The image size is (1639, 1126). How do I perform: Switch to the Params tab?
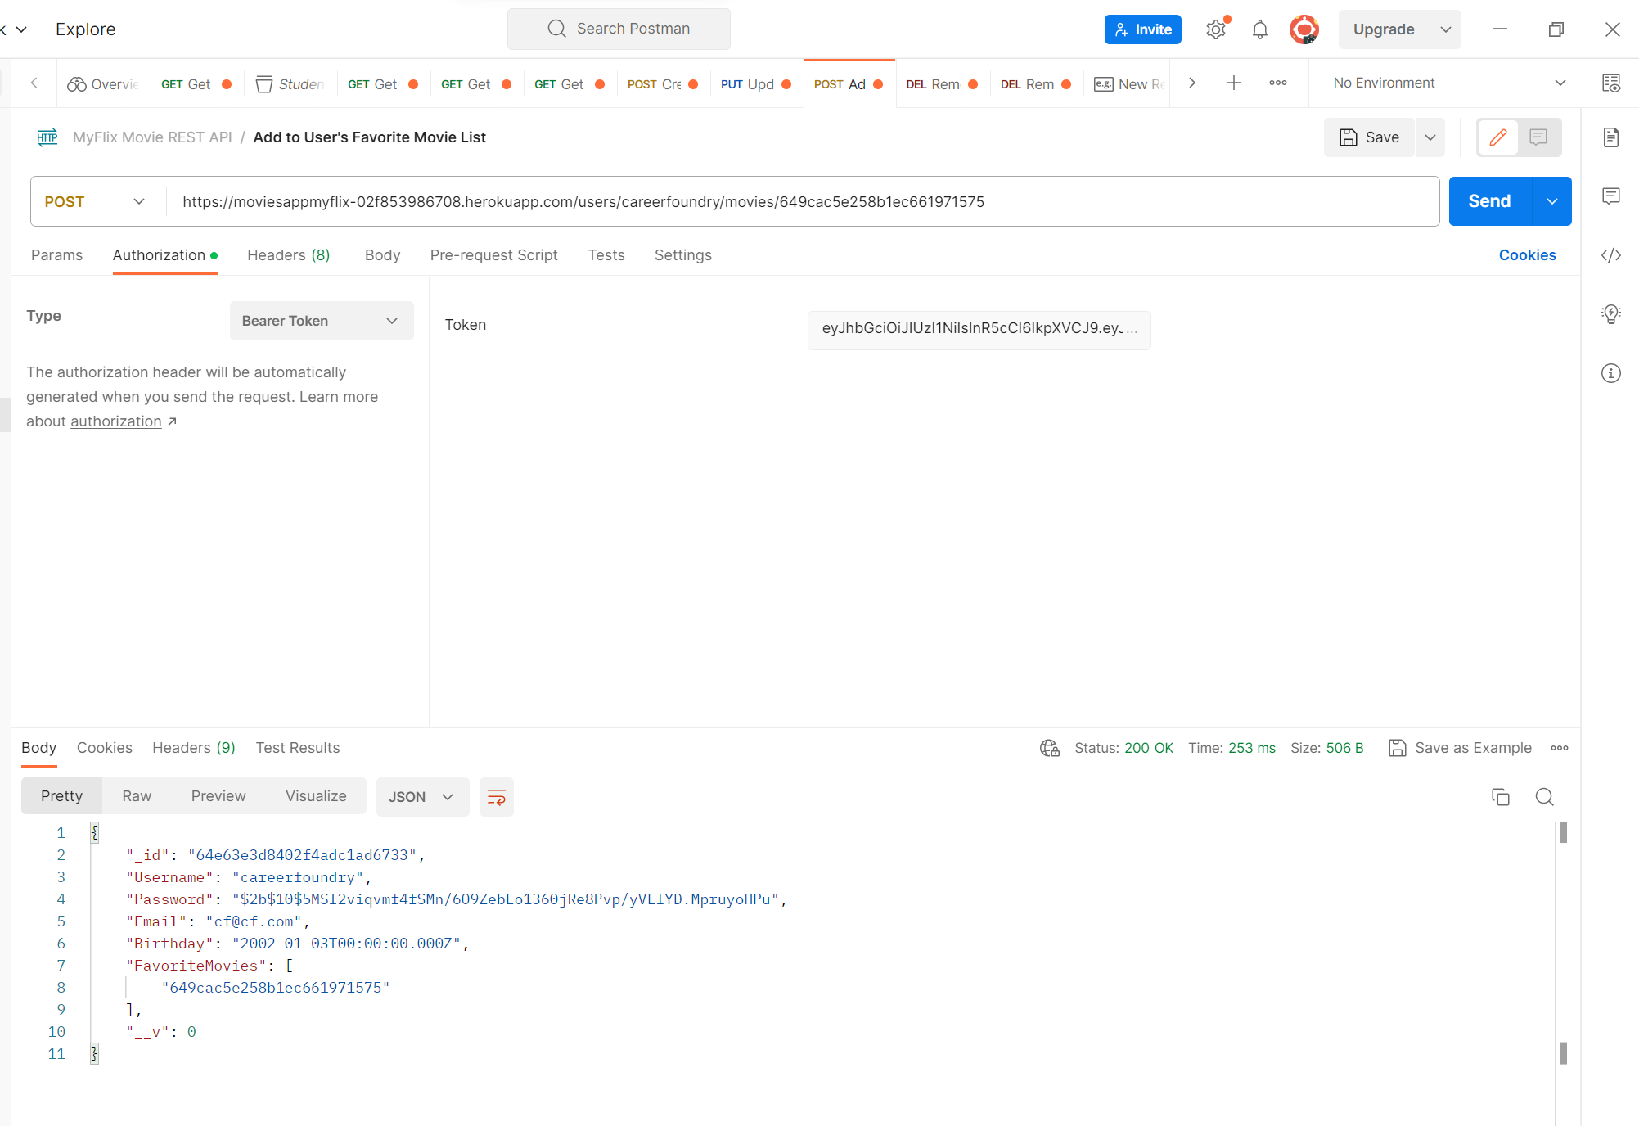pos(56,255)
